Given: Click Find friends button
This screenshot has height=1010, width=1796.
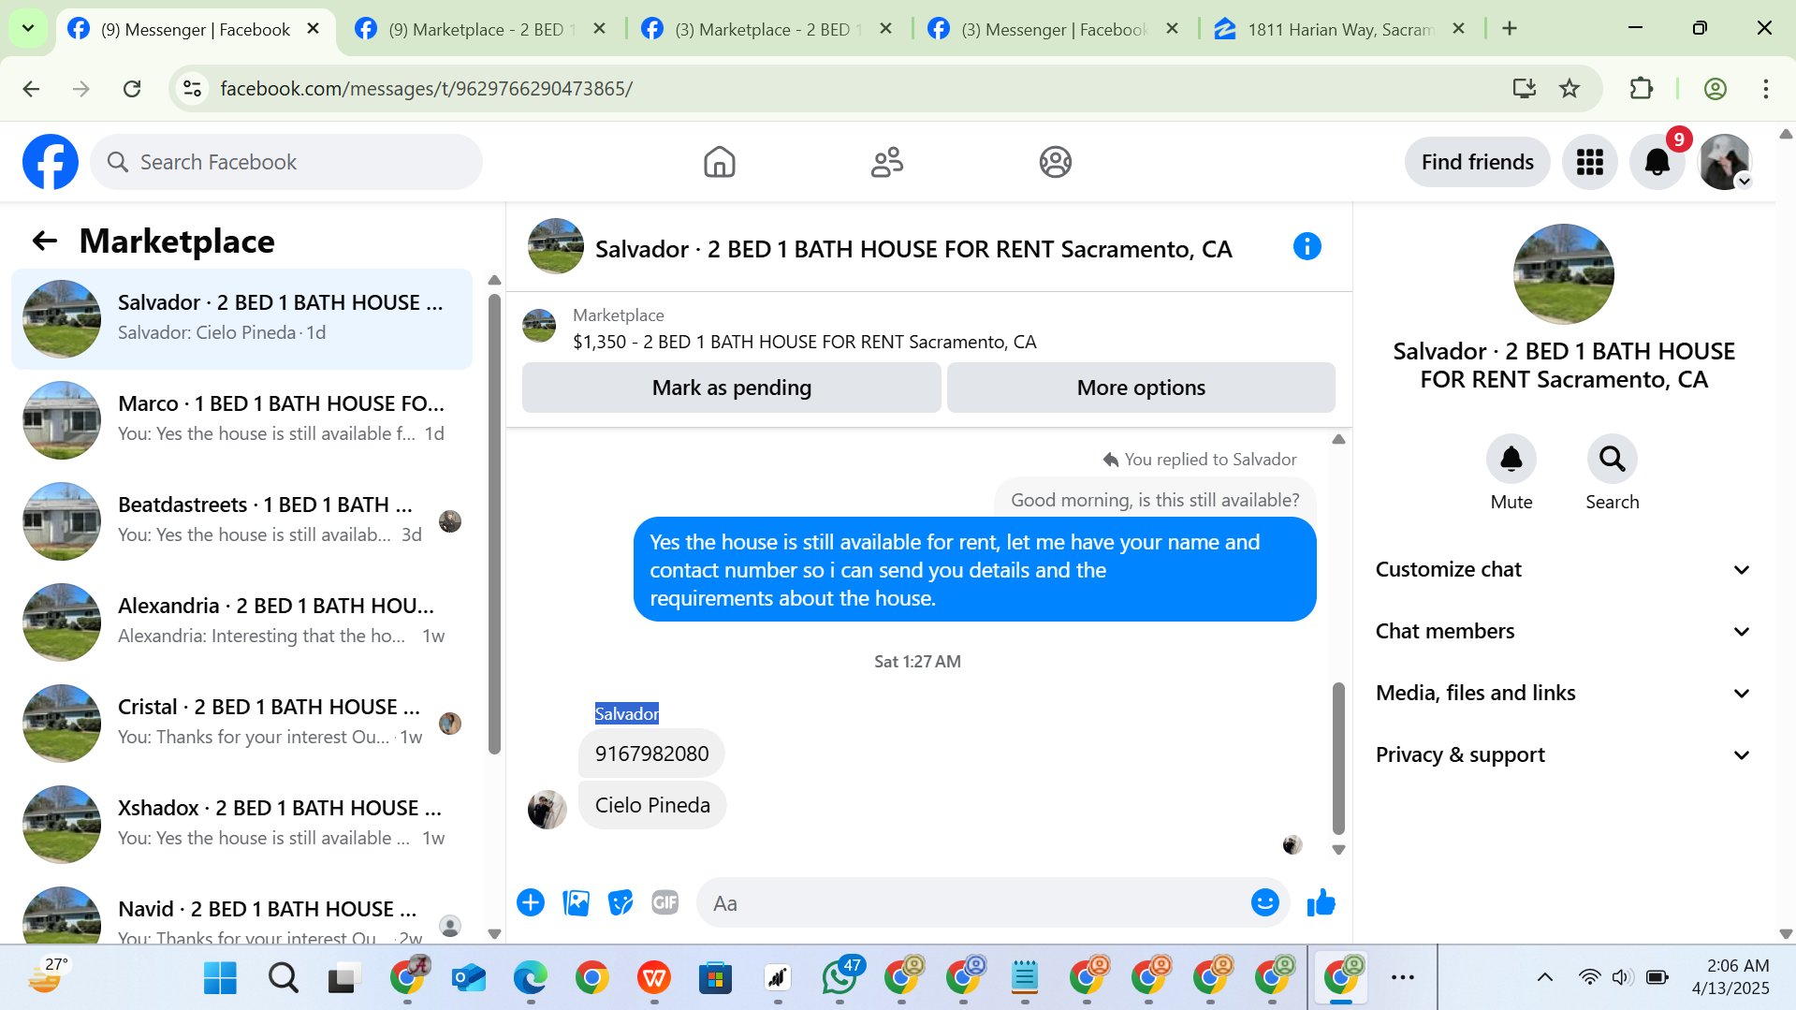Looking at the screenshot, I should tap(1477, 162).
